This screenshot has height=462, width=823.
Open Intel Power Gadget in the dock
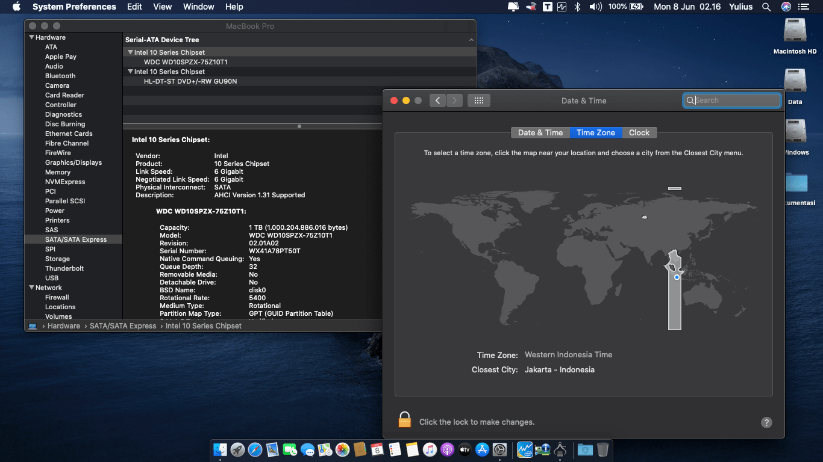(525, 449)
